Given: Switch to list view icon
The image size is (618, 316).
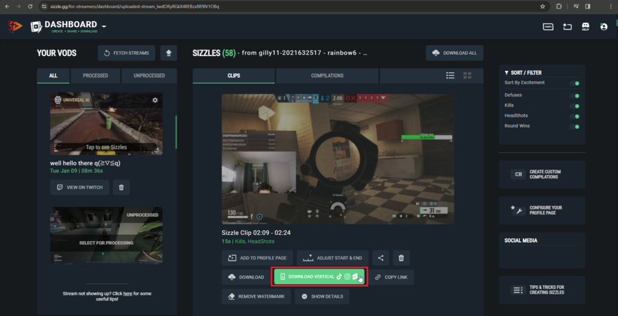Looking at the screenshot, I should pyautogui.click(x=450, y=75).
